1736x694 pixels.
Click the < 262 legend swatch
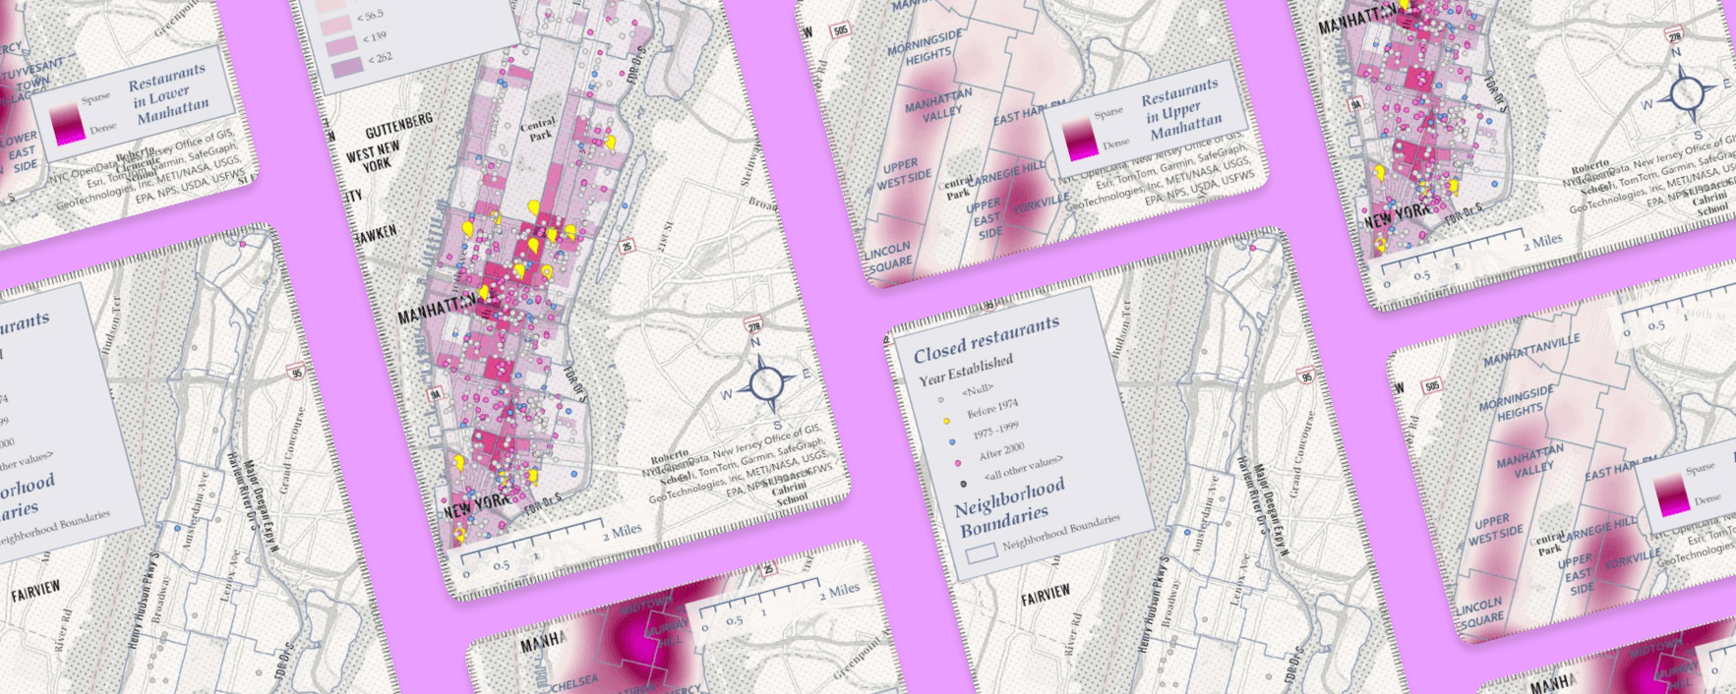point(348,67)
